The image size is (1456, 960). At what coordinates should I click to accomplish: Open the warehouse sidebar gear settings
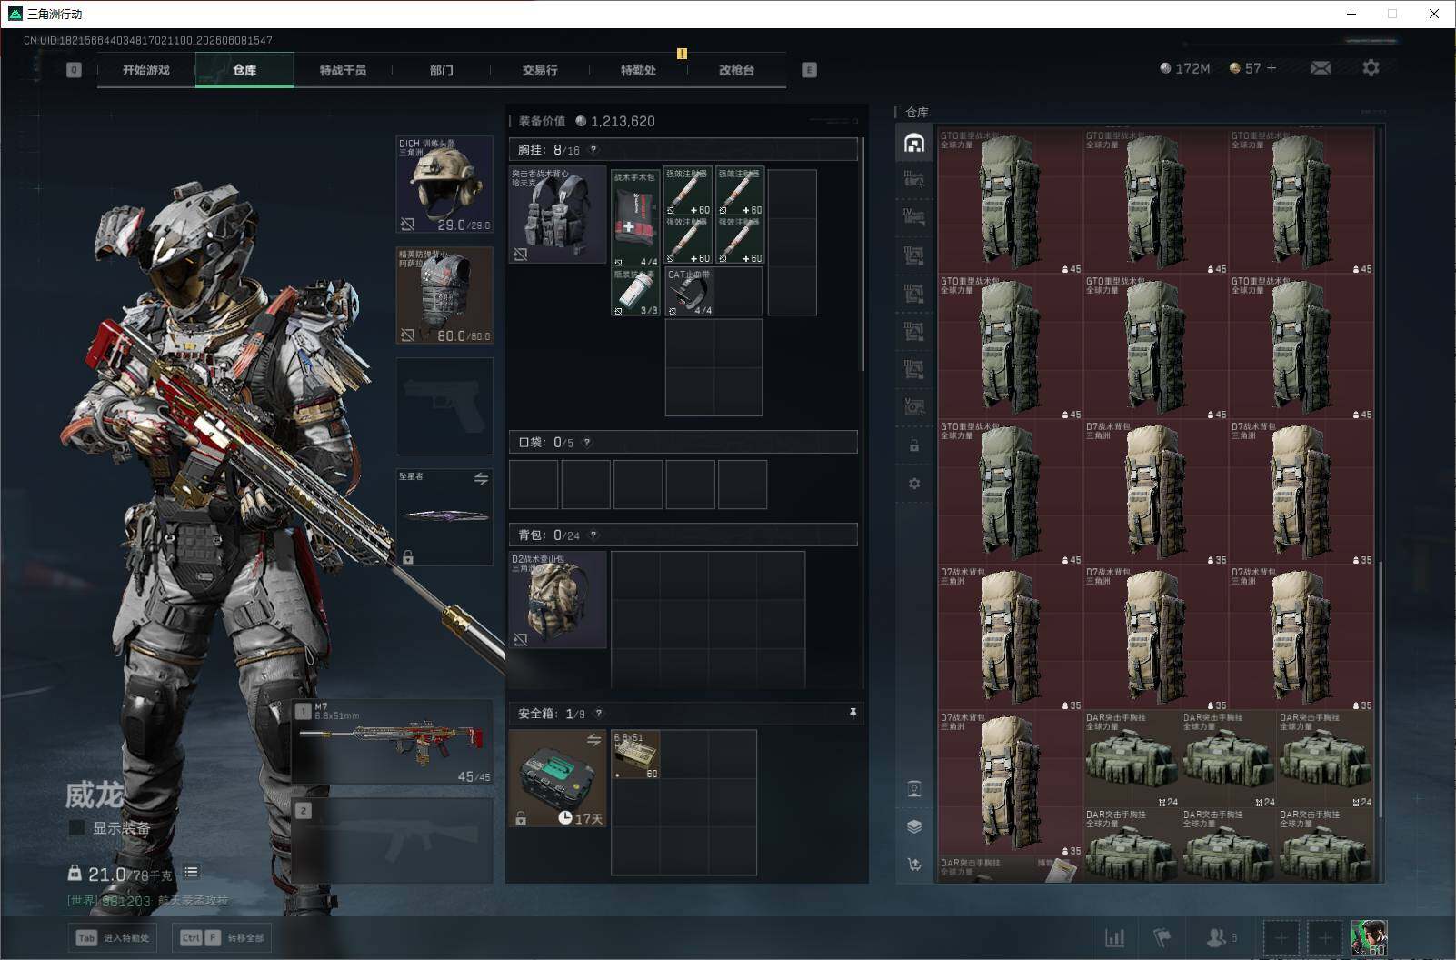coord(914,484)
